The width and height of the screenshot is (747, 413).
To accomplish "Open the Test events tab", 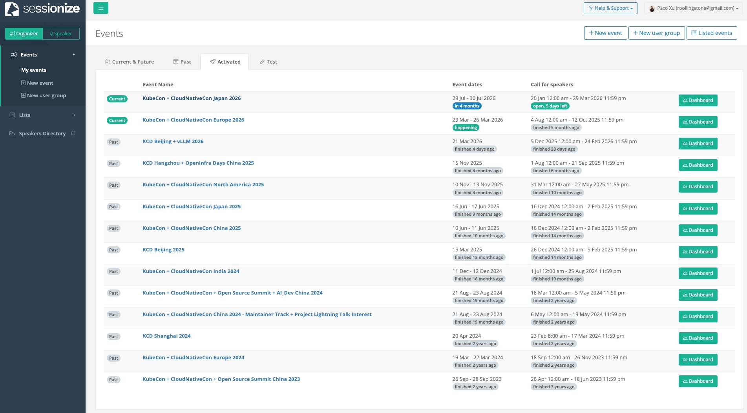I will [x=268, y=62].
